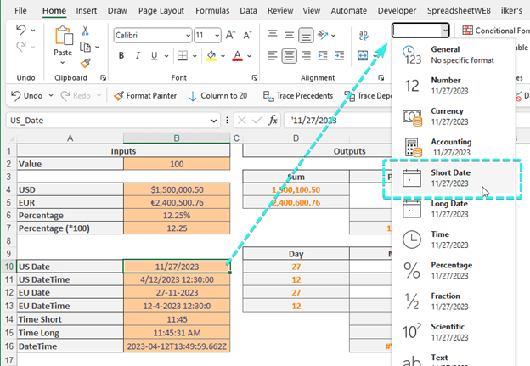530x366 pixels.
Task: Click Align Right icon
Action: click(306, 55)
